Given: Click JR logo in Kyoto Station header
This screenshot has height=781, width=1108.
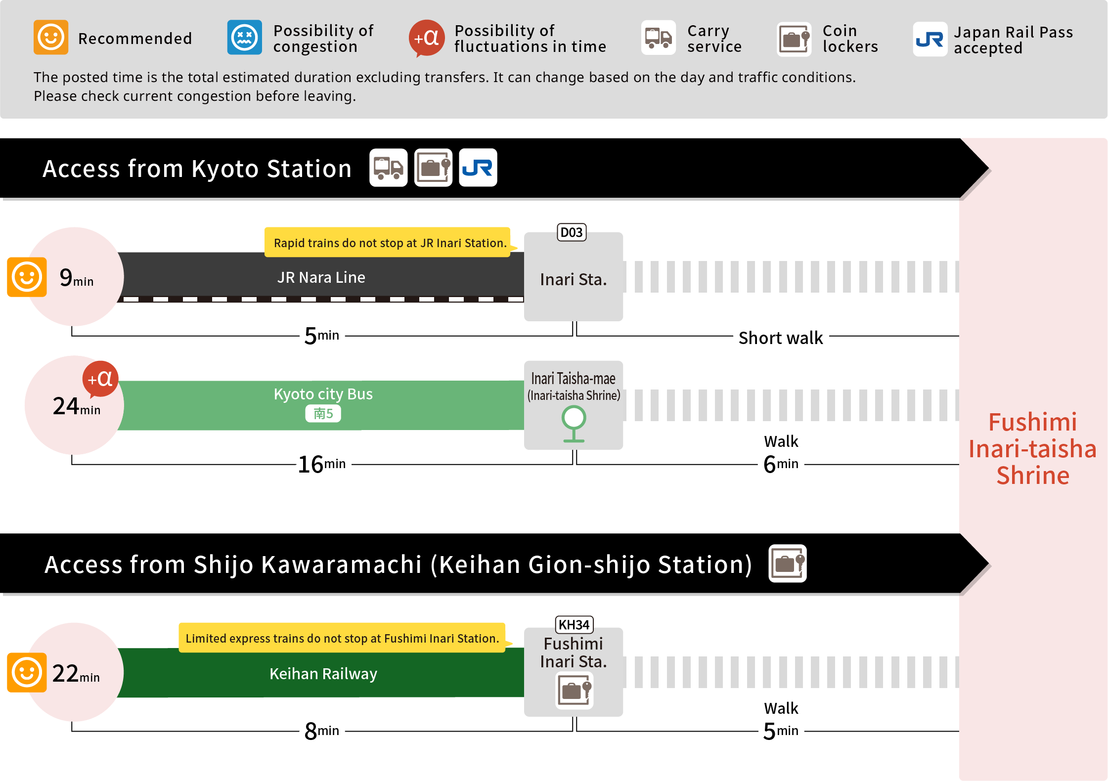Looking at the screenshot, I should 478,168.
